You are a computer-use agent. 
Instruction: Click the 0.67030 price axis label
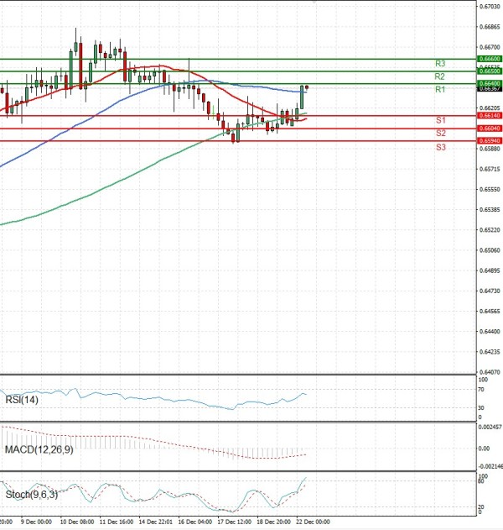coord(489,6)
